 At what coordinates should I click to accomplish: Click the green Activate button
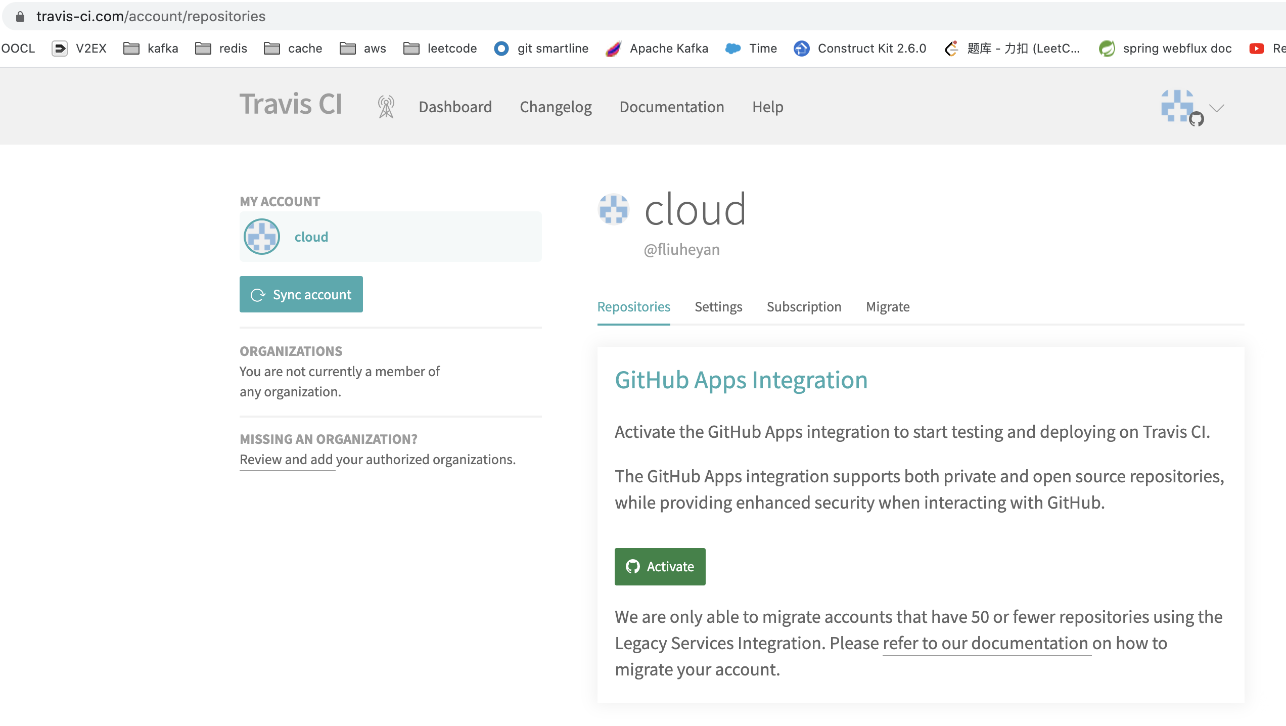[x=660, y=567]
